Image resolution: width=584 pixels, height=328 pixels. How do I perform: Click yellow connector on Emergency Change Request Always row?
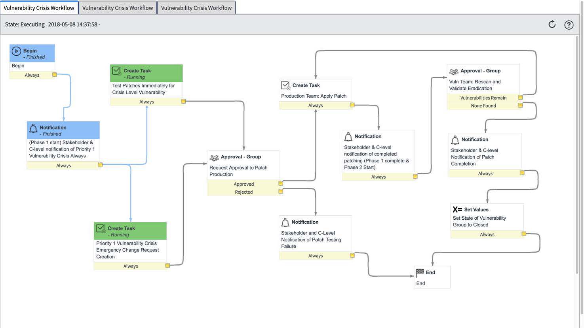click(167, 266)
